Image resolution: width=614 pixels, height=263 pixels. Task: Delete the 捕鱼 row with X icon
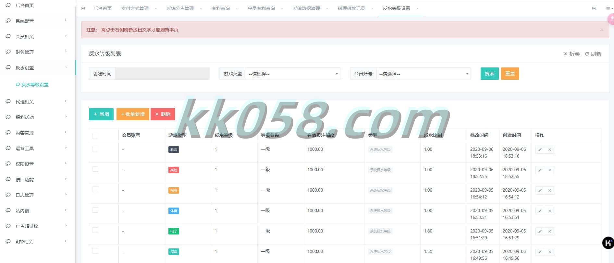point(550,252)
